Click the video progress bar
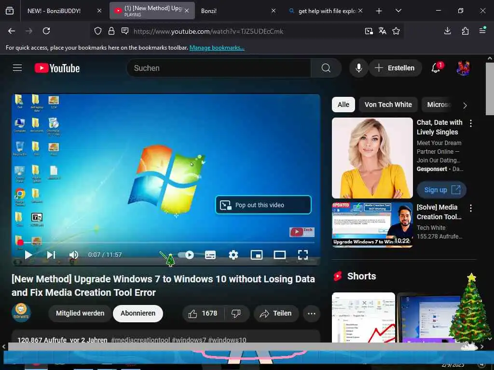This screenshot has height=370, width=494. [166, 243]
